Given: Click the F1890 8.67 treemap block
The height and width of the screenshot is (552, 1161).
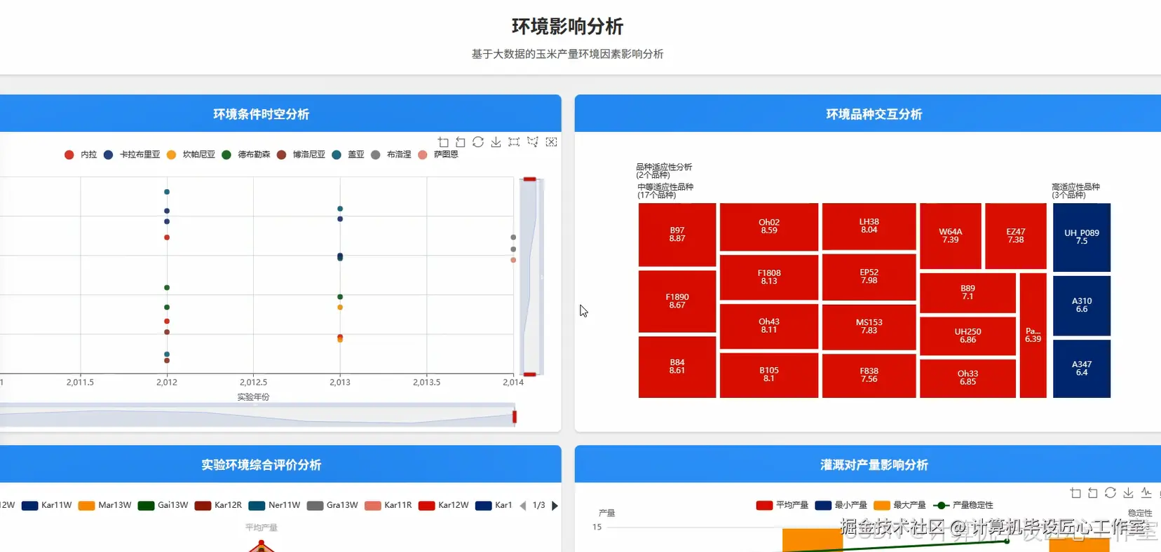Looking at the screenshot, I should click(x=677, y=301).
